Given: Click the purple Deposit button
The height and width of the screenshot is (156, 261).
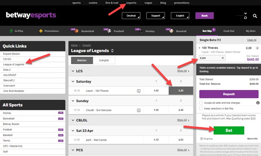Looking at the screenshot, I should [229, 94].
